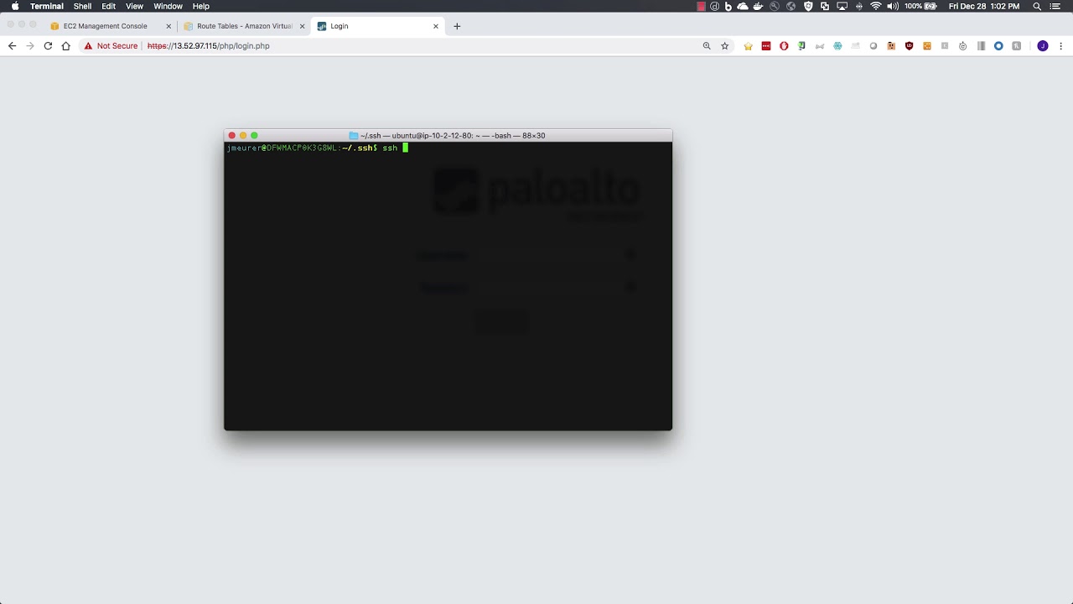The height and width of the screenshot is (604, 1073).
Task: Open a new browser tab
Action: click(457, 26)
